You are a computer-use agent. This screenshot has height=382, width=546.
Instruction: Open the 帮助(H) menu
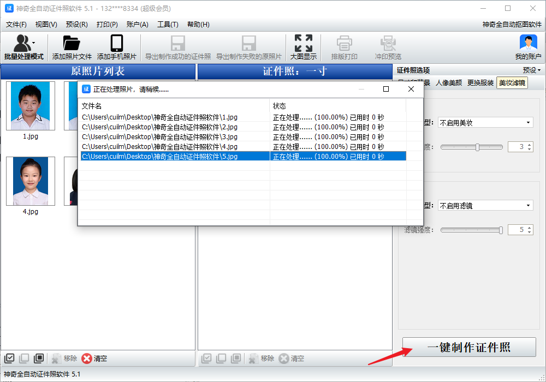(x=199, y=25)
